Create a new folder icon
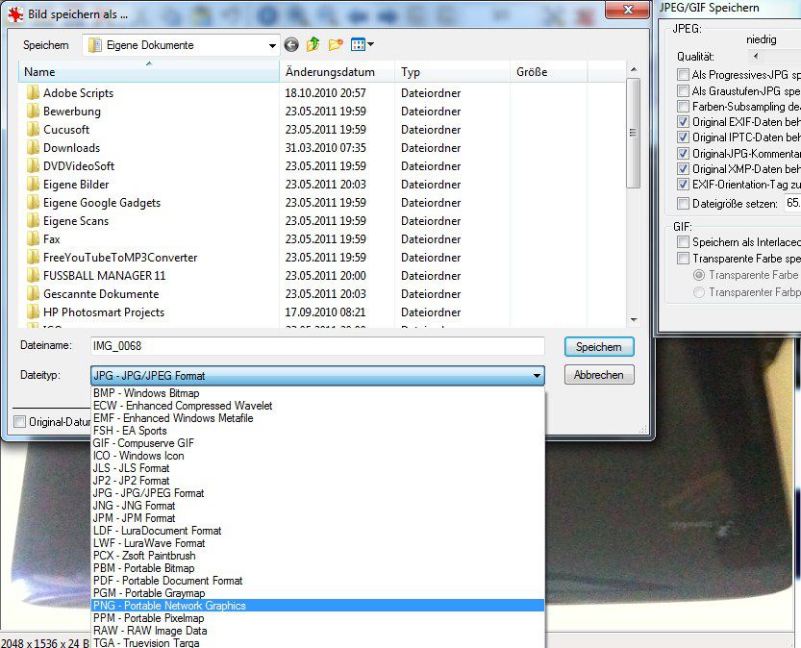 tap(336, 45)
